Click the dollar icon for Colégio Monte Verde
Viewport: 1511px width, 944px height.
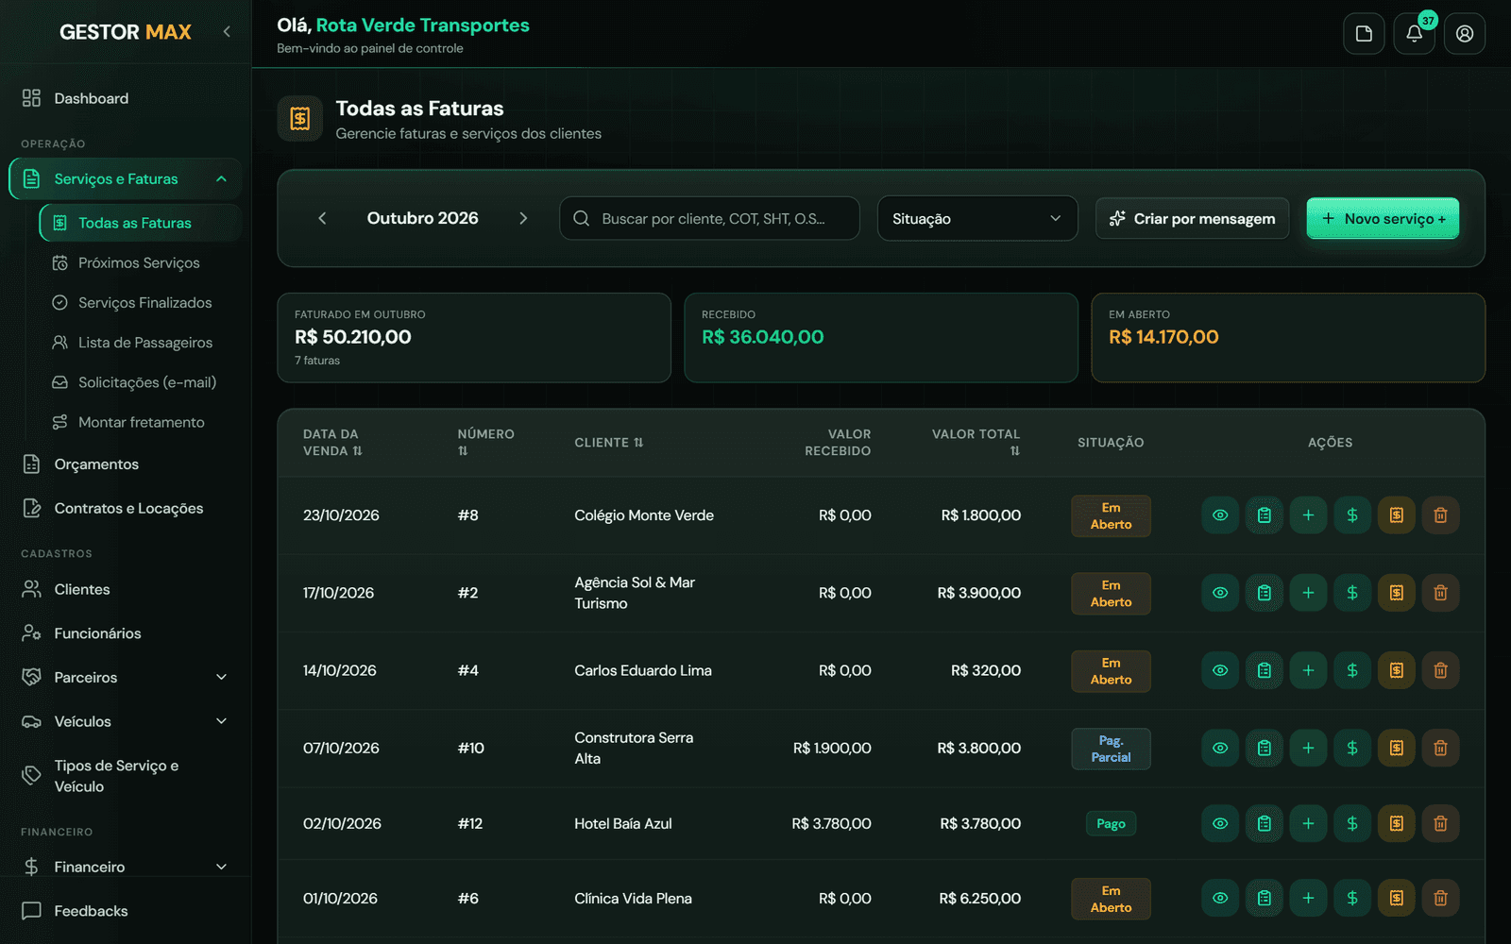(x=1352, y=515)
